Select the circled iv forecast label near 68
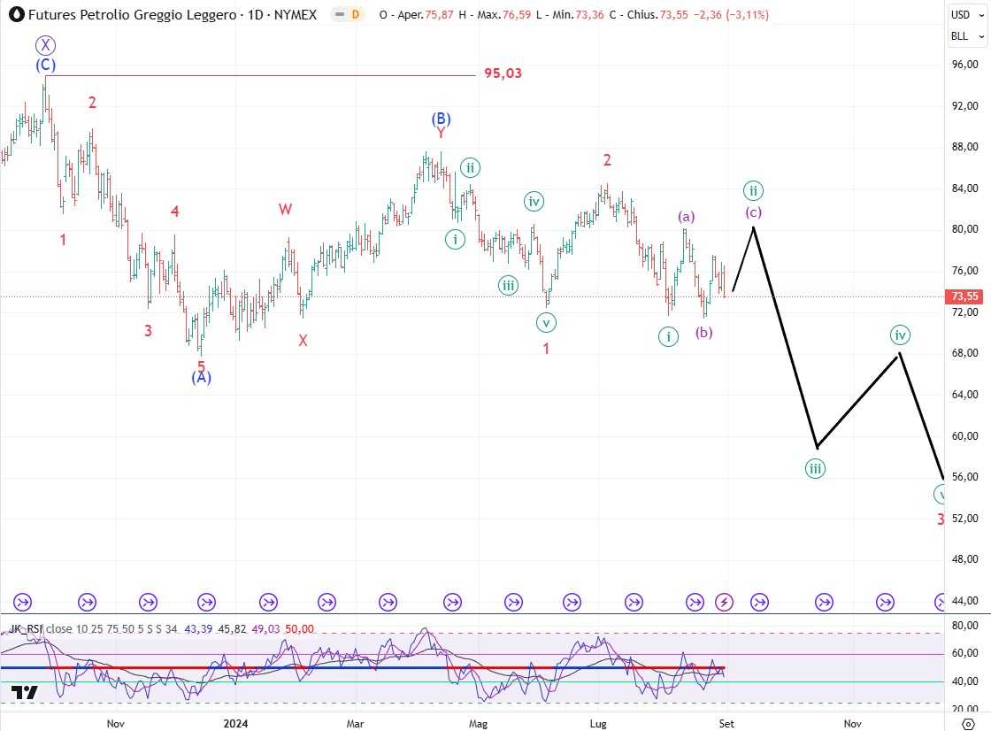The height and width of the screenshot is (731, 991). pyautogui.click(x=900, y=335)
